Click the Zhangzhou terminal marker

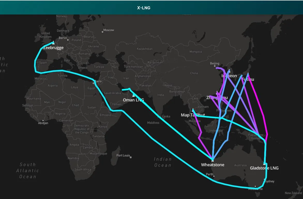pyautogui.click(x=217, y=93)
